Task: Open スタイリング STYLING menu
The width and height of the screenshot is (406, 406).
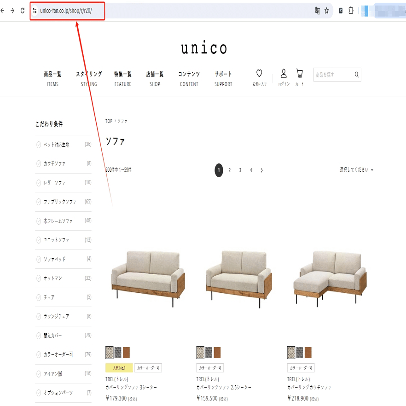Action: [x=89, y=79]
